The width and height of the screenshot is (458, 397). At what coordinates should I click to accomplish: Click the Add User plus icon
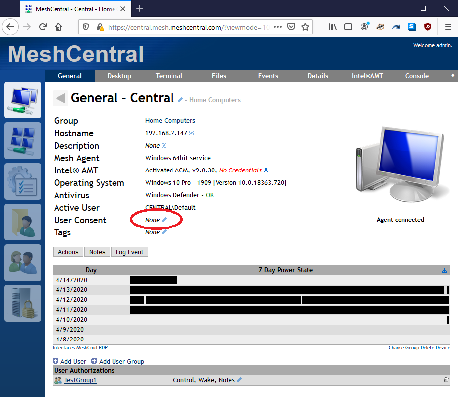56,361
